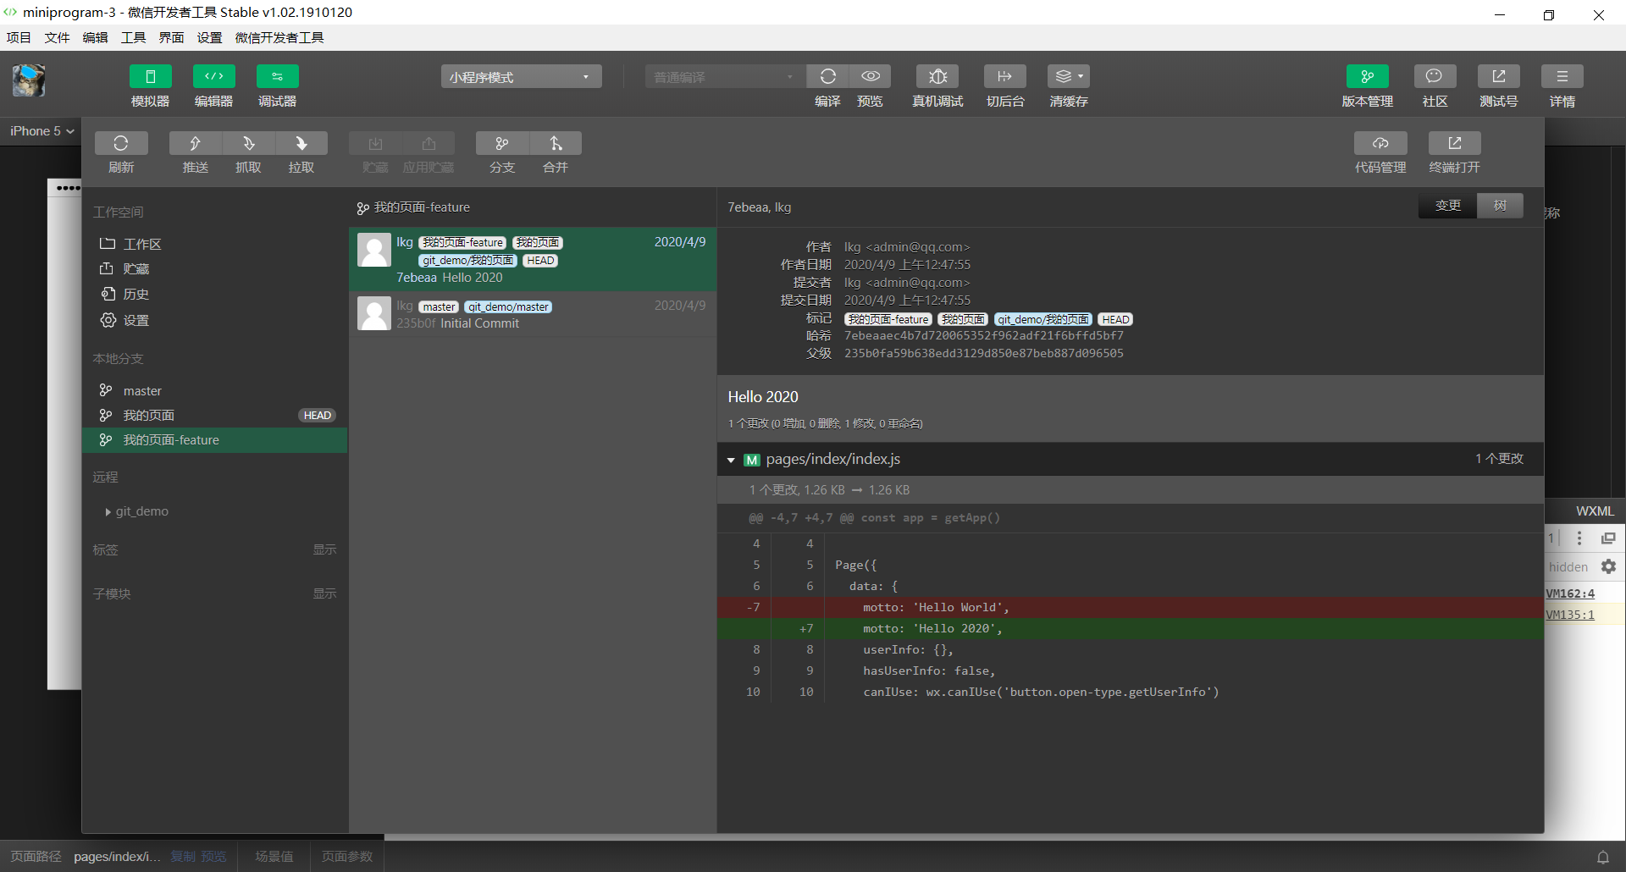Copy page path via 复制 link
Screen dimensions: 1626x872
[183, 857]
